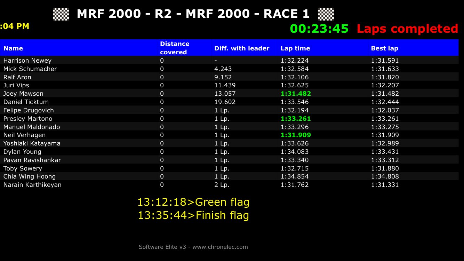
Task: Select driver Harrison Newey
Action: pyautogui.click(x=27, y=61)
